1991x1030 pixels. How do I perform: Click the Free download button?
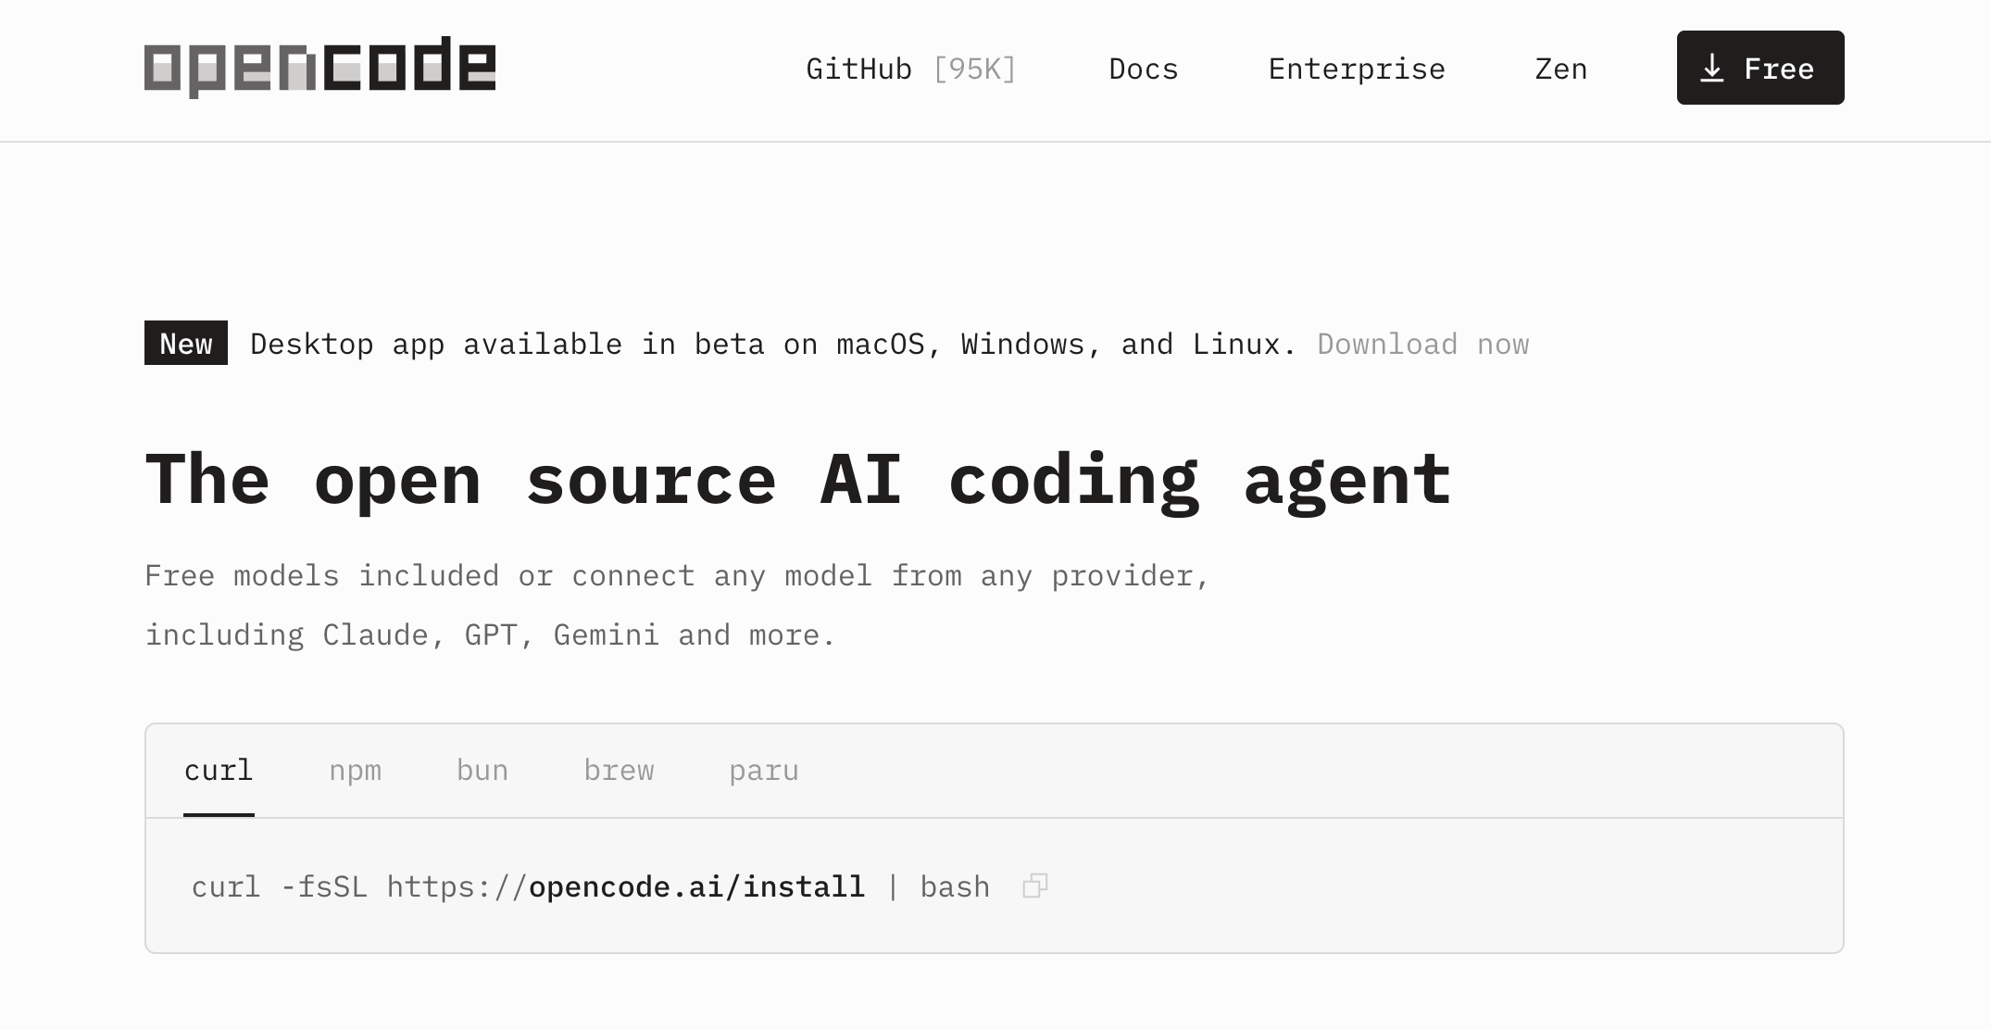[x=1759, y=67]
